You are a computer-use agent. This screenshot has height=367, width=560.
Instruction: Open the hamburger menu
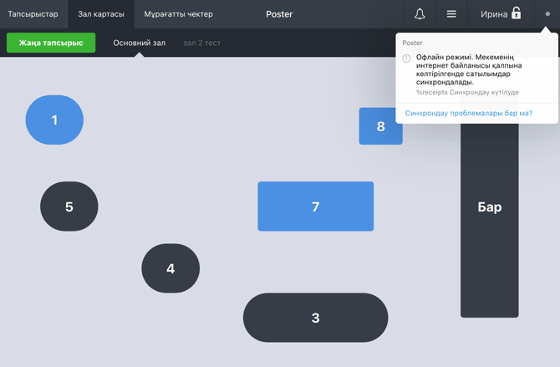[451, 14]
